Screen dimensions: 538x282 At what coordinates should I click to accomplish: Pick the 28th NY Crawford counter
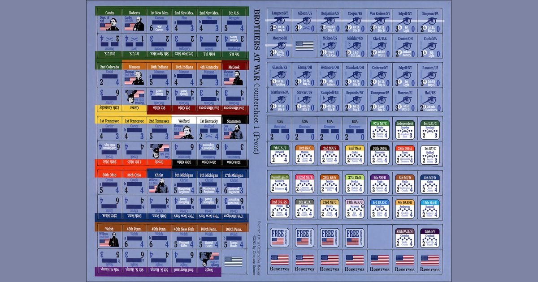click(x=430, y=237)
